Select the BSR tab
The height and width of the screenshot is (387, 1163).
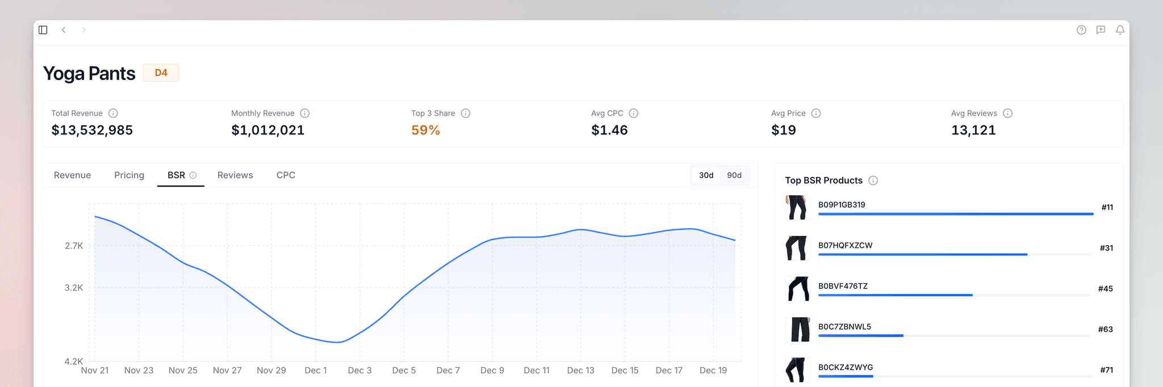tap(181, 175)
